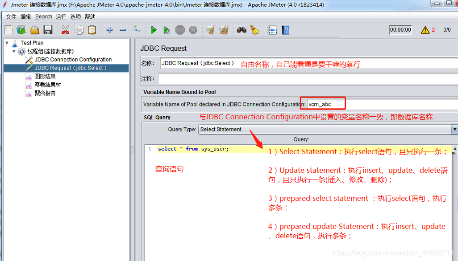
Task: Click the elapsed time 00:00:00 display
Action: (x=400, y=30)
